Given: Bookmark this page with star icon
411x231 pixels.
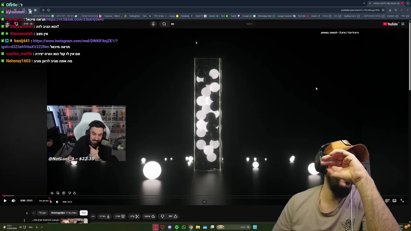Looking at the screenshot, I should (x=43, y=10).
